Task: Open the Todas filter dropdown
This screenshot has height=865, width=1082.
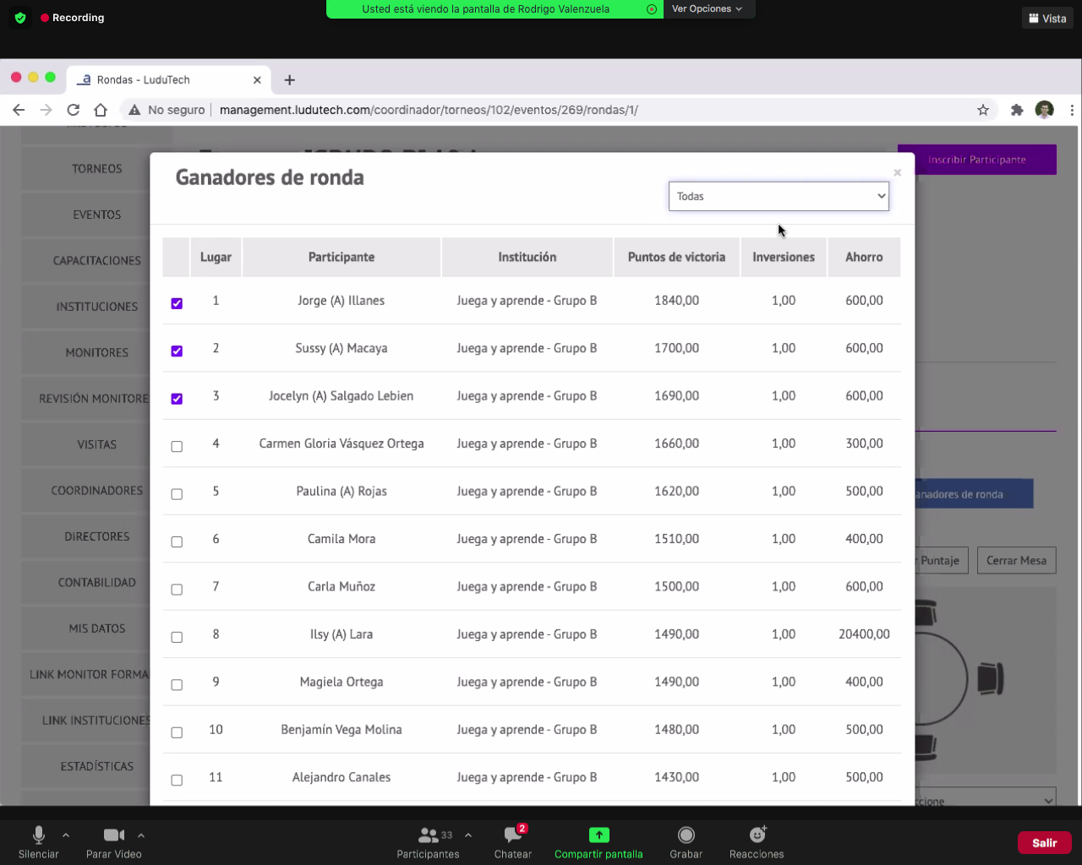Action: pos(779,196)
